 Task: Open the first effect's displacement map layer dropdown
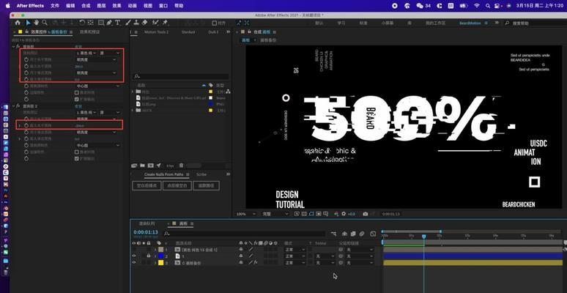[86, 53]
